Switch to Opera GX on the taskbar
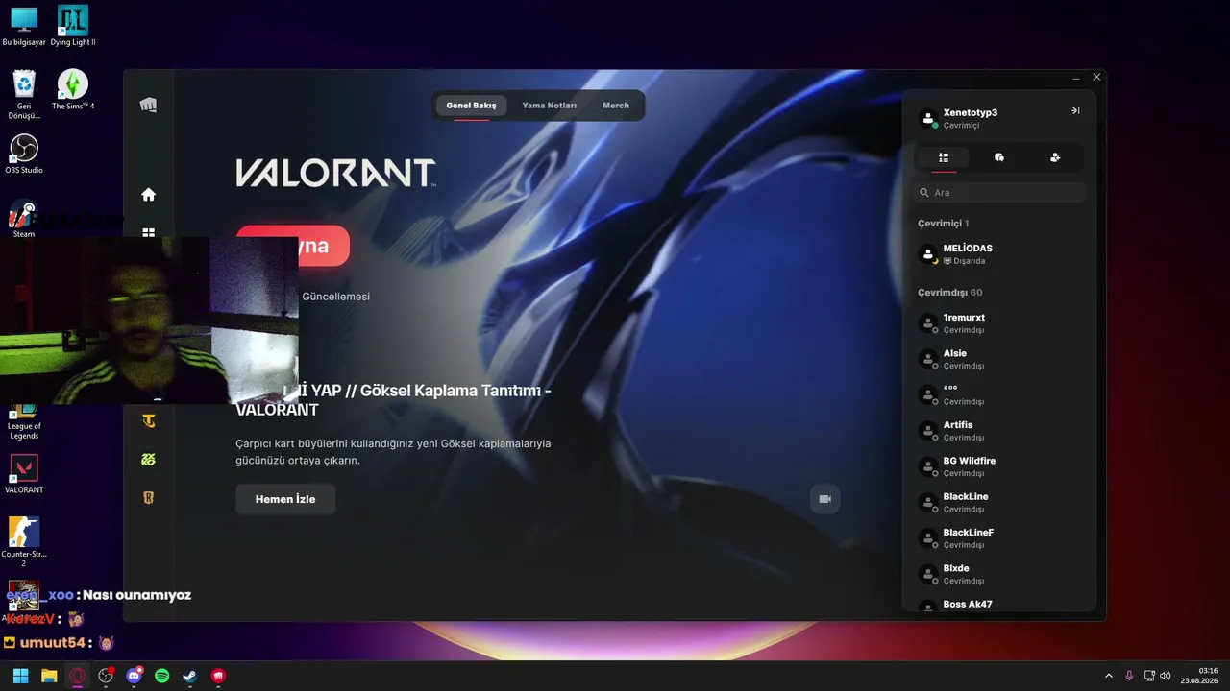 (x=77, y=676)
